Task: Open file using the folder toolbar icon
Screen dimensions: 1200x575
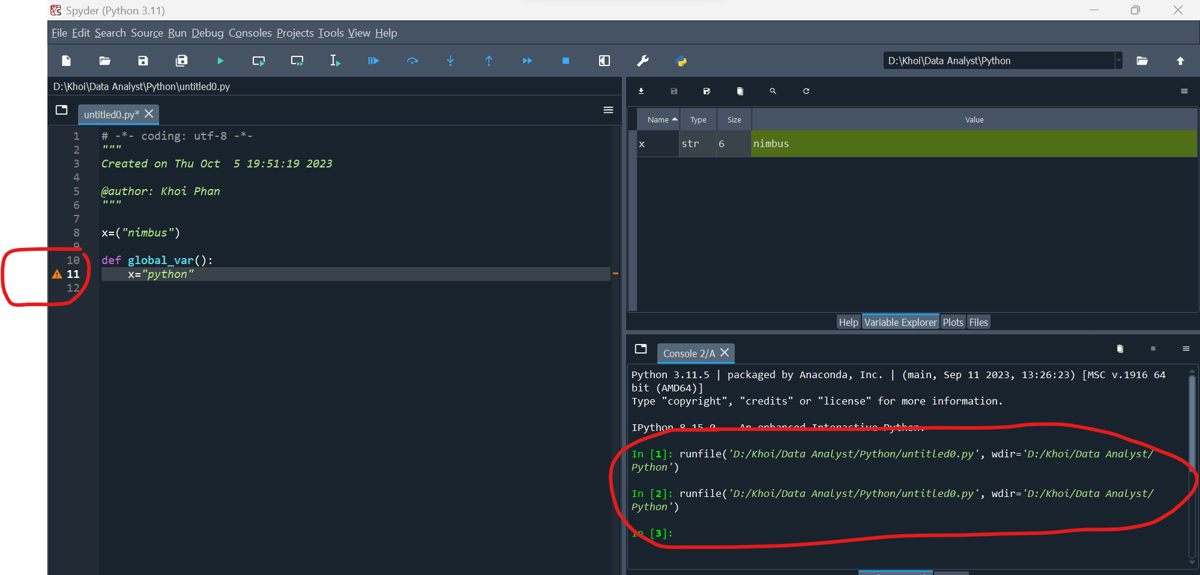Action: 105,61
